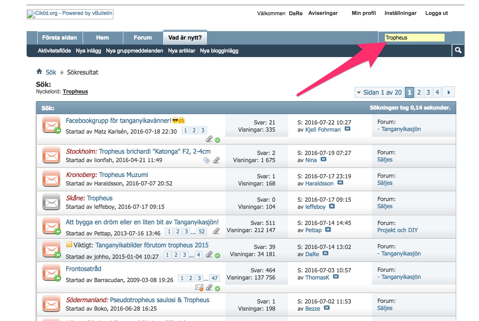Open Nya inlägg submenu item
Screen dimensions: 479x321
tap(88, 51)
